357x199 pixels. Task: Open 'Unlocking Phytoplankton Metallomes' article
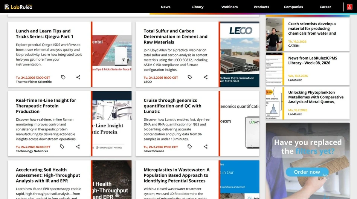316,97
